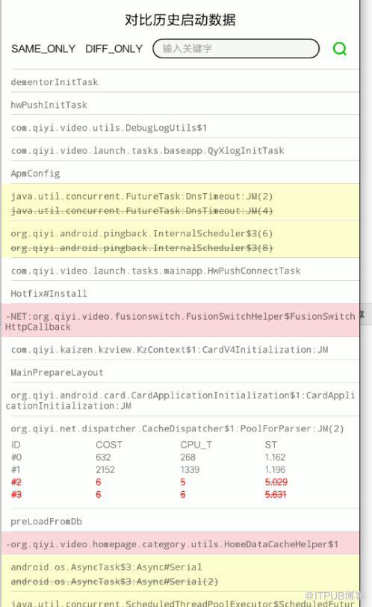Open the DebugLogUtils$1 list entry
This screenshot has height=607, width=372.
(180, 127)
